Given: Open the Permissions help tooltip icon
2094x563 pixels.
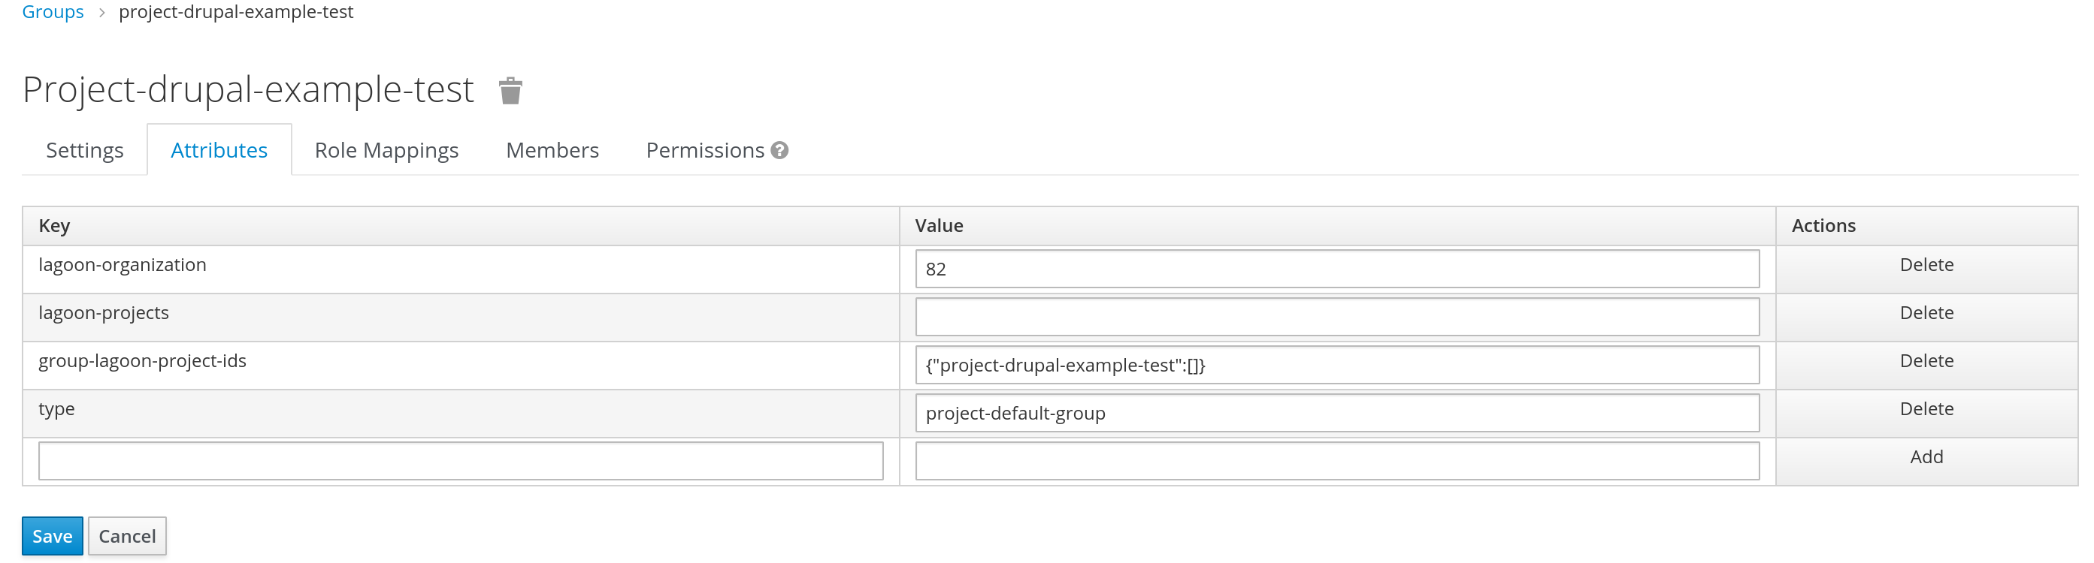Looking at the screenshot, I should pyautogui.click(x=779, y=149).
